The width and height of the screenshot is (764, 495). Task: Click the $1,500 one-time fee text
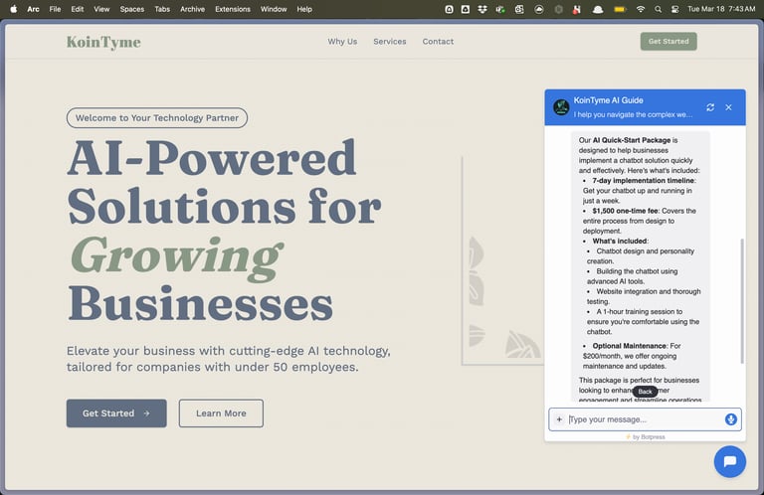(625, 211)
